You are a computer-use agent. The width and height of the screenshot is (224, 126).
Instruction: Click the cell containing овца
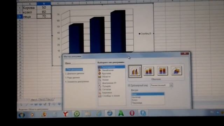pyautogui.click(x=30, y=17)
